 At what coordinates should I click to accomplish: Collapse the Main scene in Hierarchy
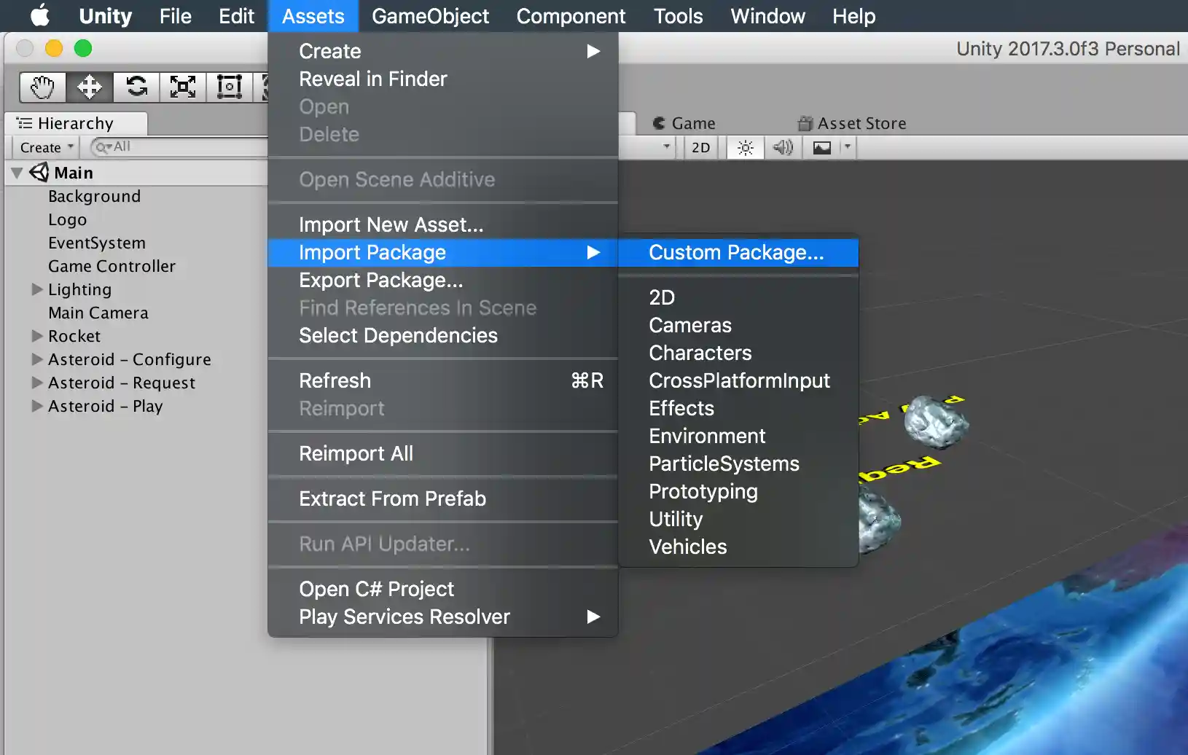point(15,172)
